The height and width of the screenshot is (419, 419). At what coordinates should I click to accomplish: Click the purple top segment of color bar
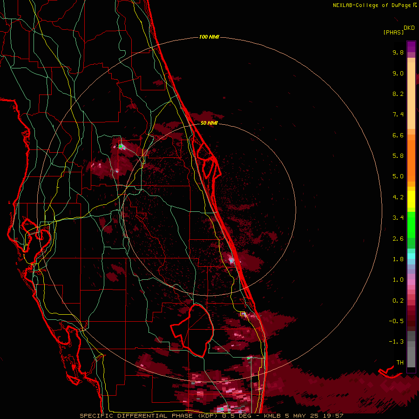tap(411, 47)
